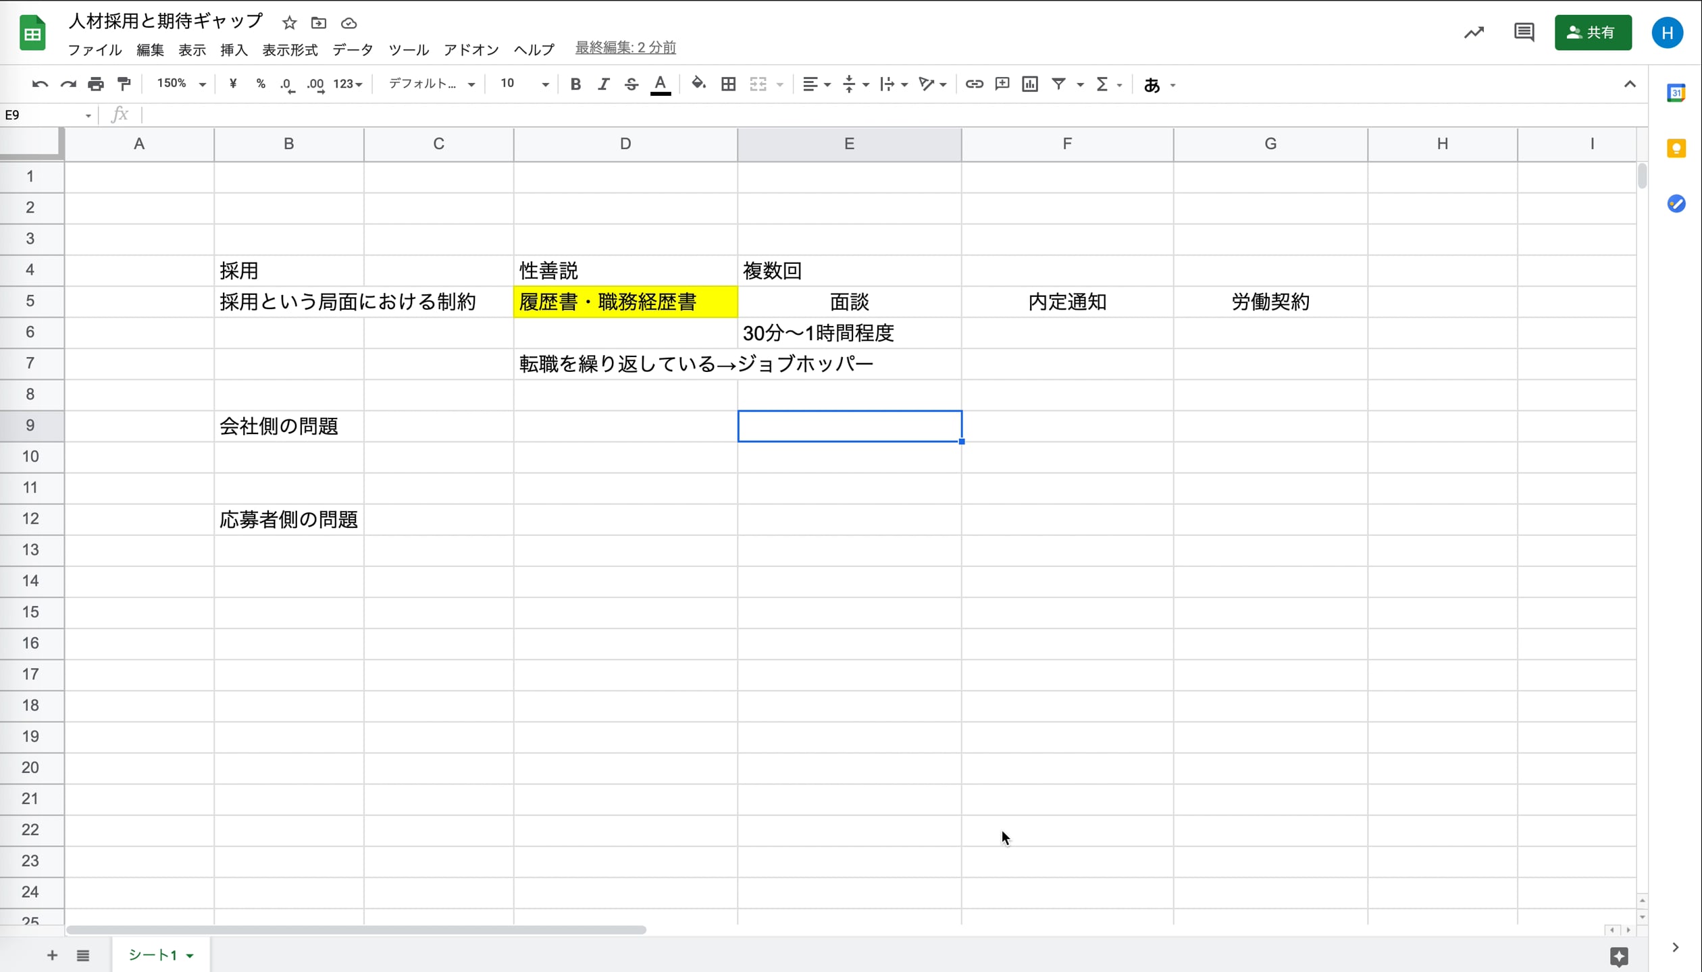Open the print dialog

[96, 84]
